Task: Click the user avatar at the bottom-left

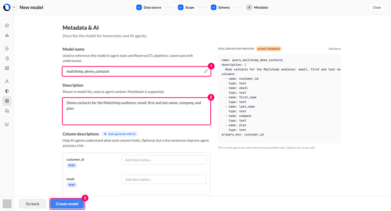Action: [x=7, y=204]
